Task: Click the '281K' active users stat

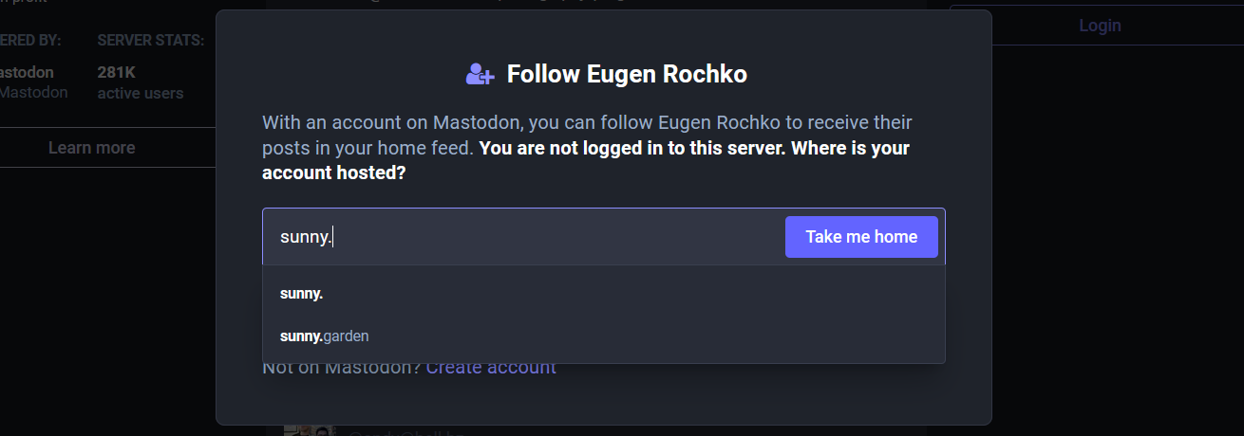Action: click(116, 72)
